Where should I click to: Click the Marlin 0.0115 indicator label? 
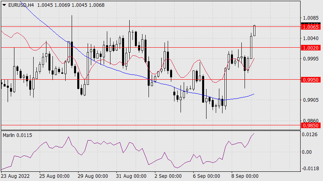(17, 135)
